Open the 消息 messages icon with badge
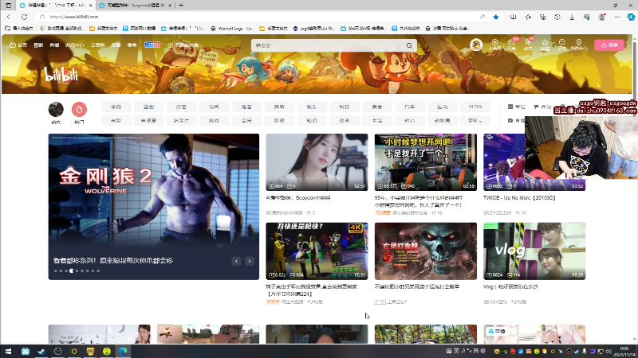Viewport: 638px width, 358px height. 512,45
